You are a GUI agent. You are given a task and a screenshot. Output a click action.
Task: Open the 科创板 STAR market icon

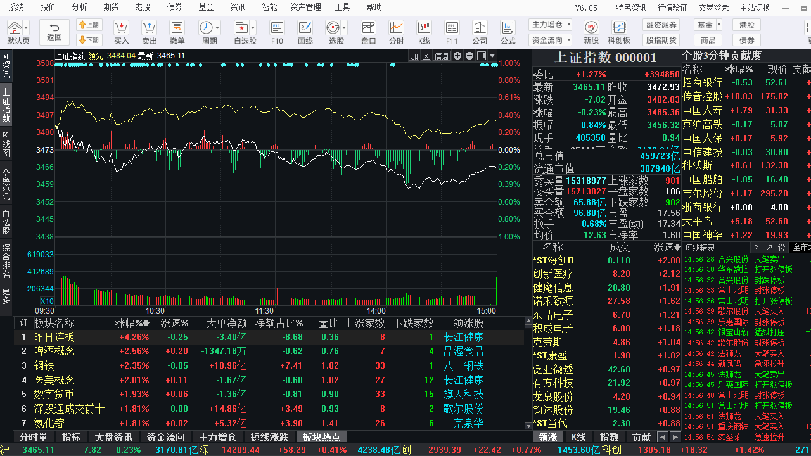(618, 28)
